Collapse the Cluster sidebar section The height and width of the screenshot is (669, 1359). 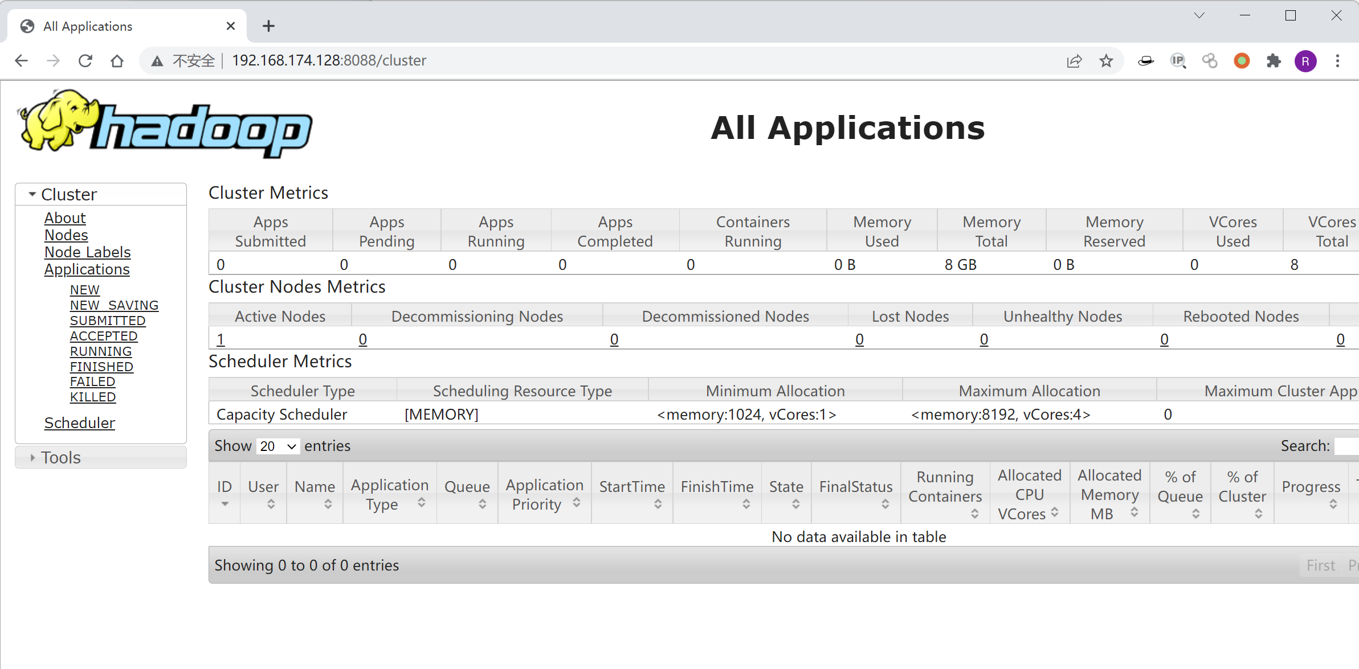[68, 195]
